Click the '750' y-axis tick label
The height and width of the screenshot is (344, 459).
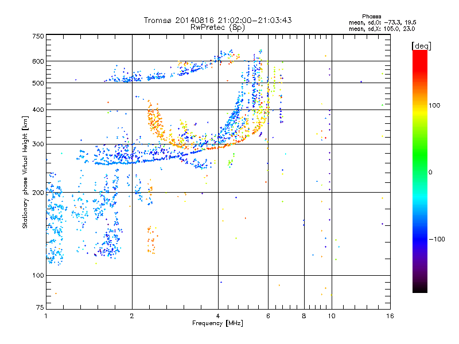pyautogui.click(x=38, y=36)
